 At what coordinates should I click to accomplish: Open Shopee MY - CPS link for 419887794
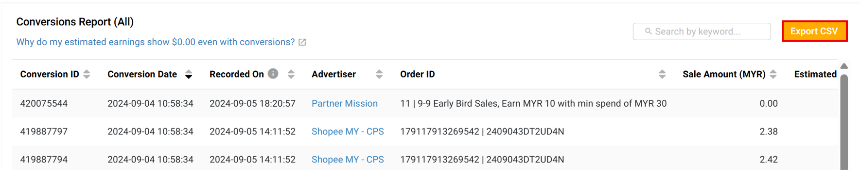tap(348, 160)
